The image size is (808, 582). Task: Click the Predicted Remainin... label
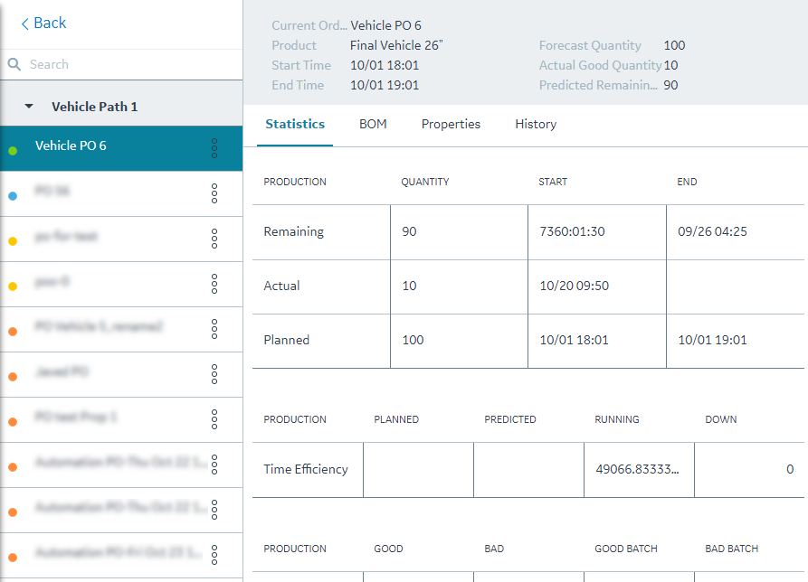coord(598,85)
